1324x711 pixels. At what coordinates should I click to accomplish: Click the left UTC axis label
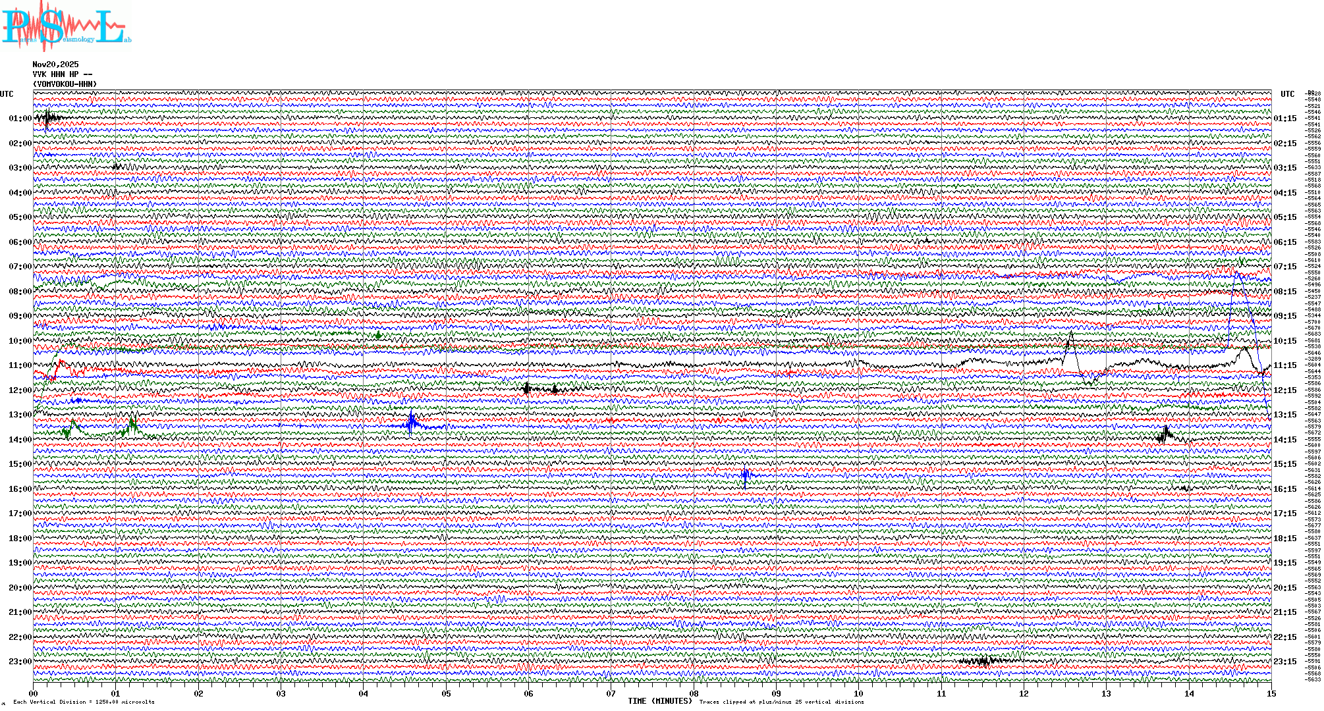coord(7,94)
